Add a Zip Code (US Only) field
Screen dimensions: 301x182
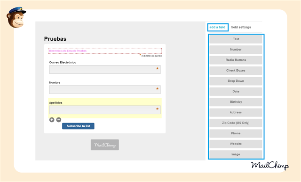pyautogui.click(x=236, y=123)
